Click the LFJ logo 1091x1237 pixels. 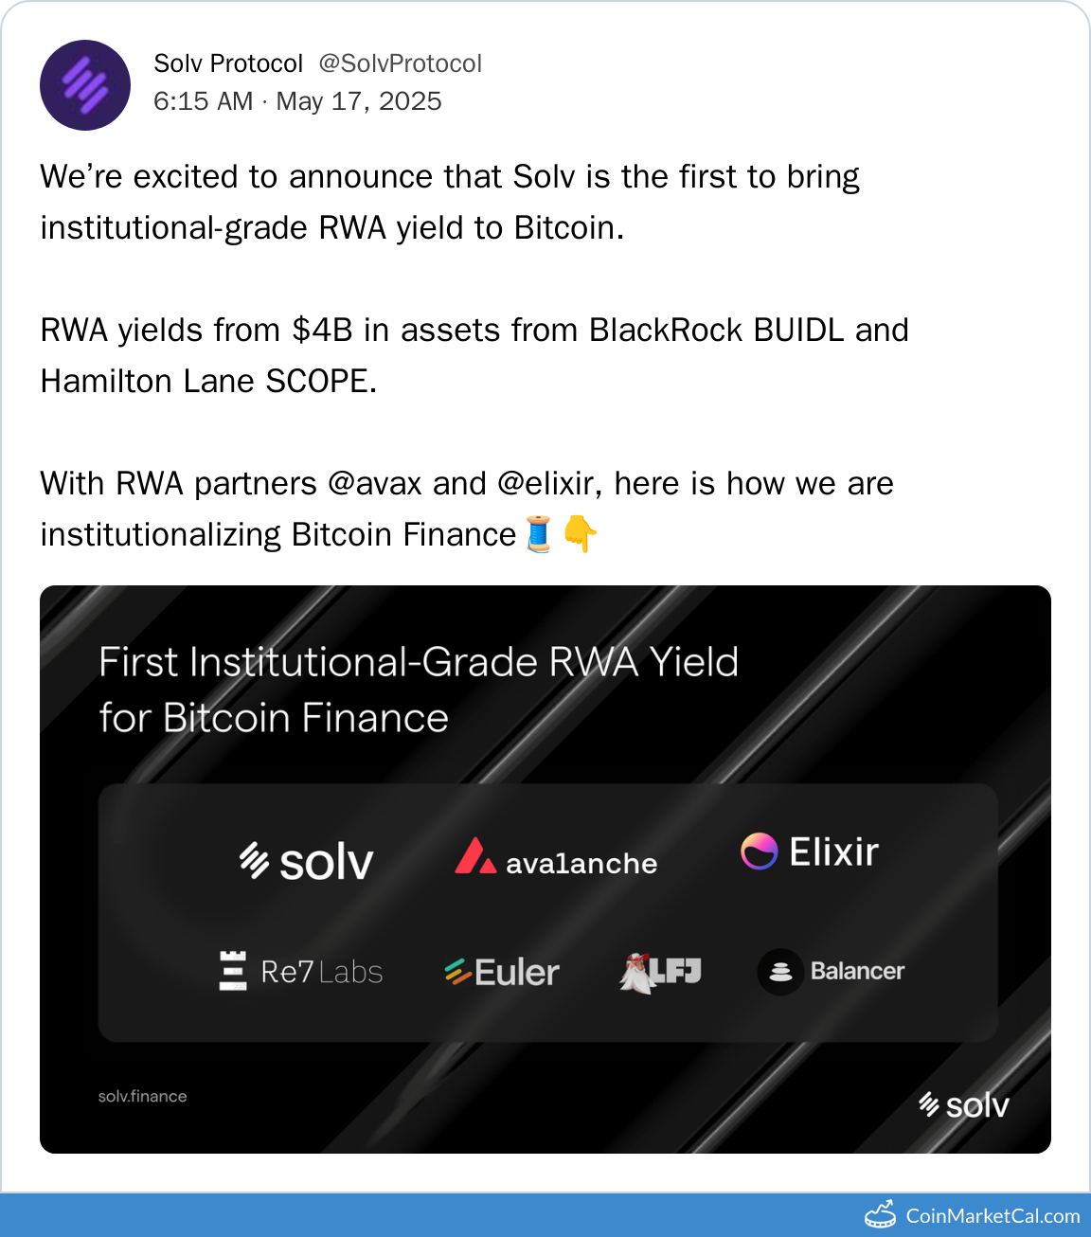tap(661, 972)
